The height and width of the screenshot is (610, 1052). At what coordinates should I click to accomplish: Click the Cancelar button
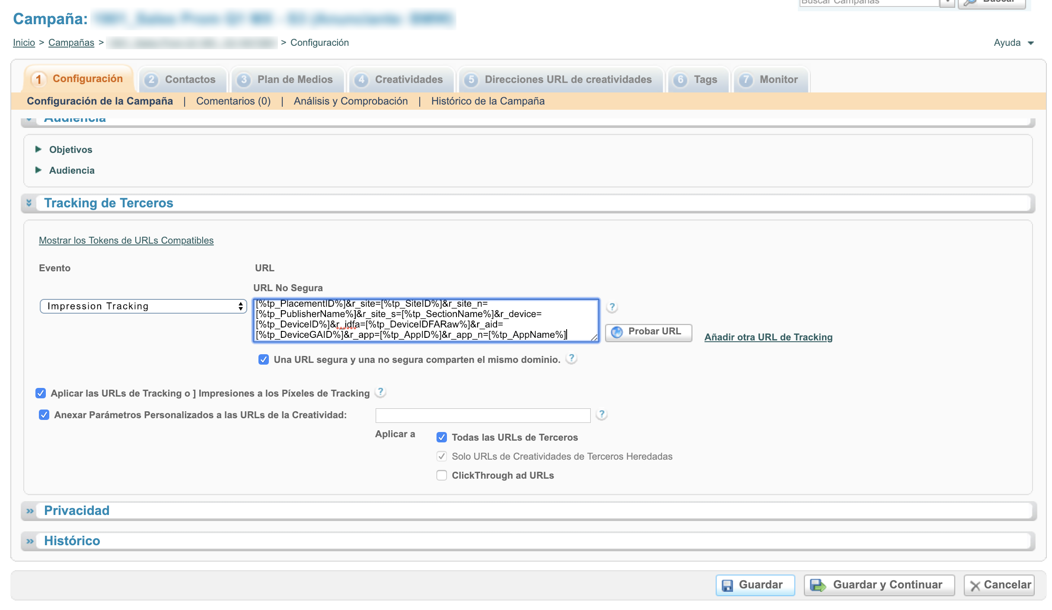(999, 585)
